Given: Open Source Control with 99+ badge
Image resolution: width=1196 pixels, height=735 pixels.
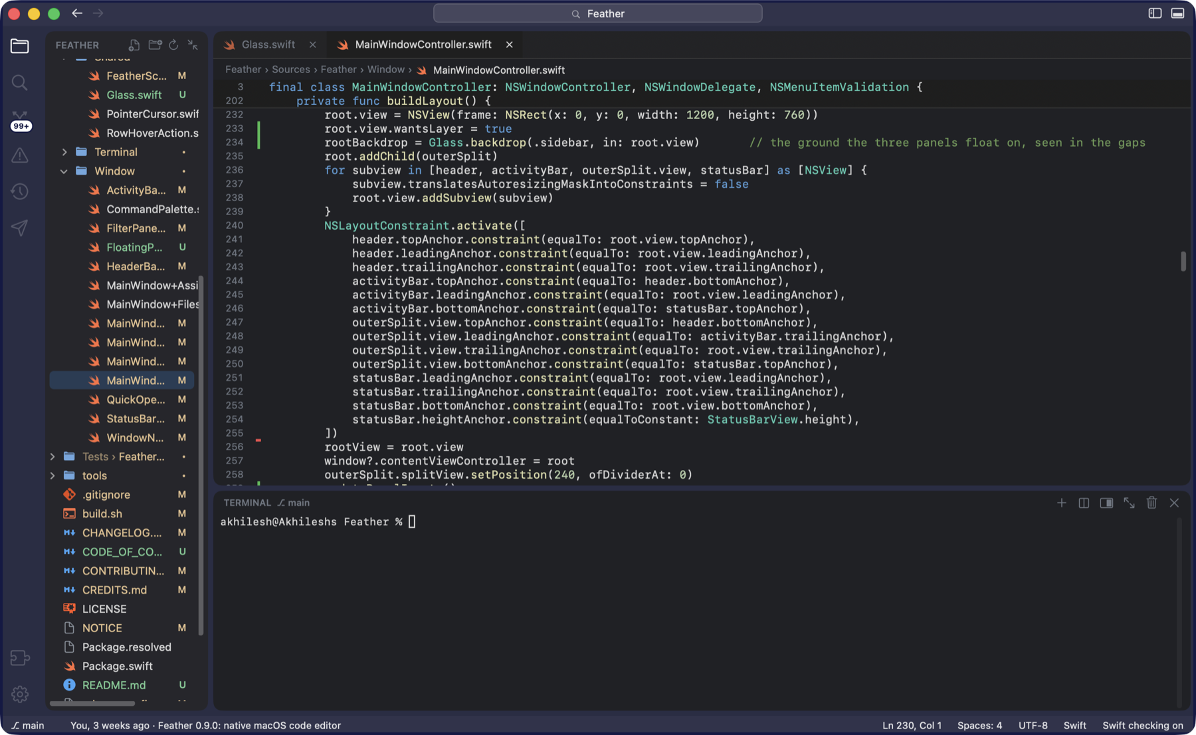Looking at the screenshot, I should tap(20, 120).
